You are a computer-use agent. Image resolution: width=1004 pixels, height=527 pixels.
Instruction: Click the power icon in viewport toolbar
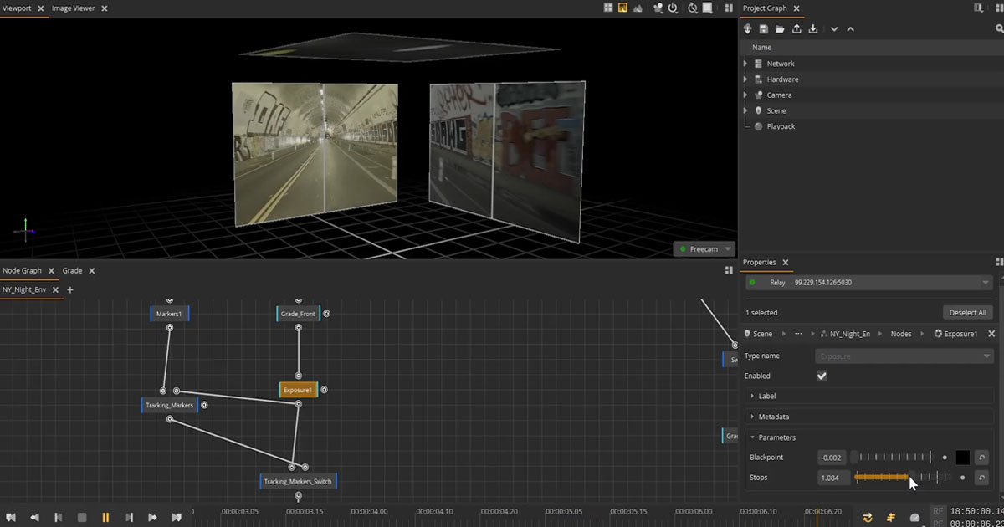tap(672, 8)
